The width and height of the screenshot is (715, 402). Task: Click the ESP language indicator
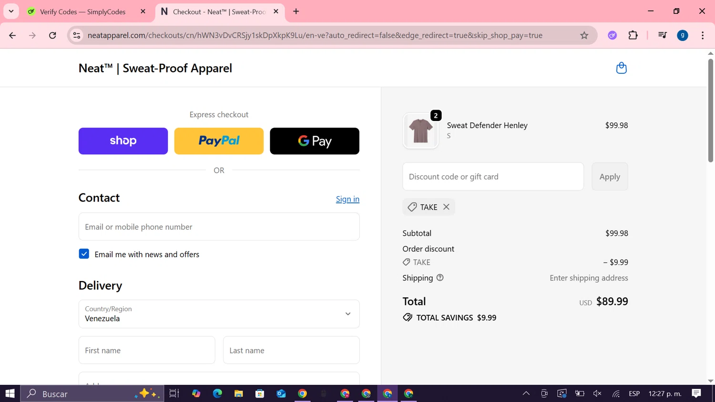(634, 393)
